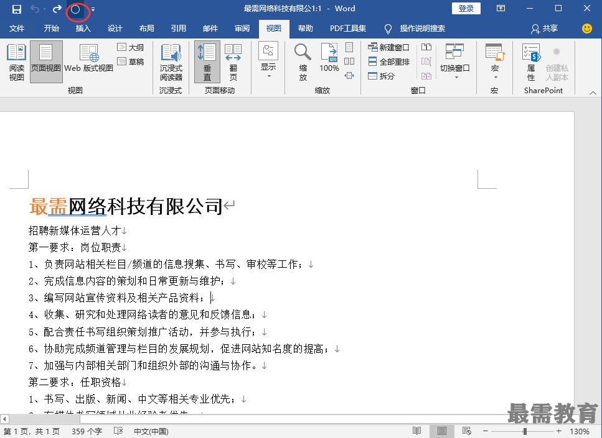The width and height of the screenshot is (602, 438).
Task: Click the zoom in plus button
Action: click(x=558, y=431)
